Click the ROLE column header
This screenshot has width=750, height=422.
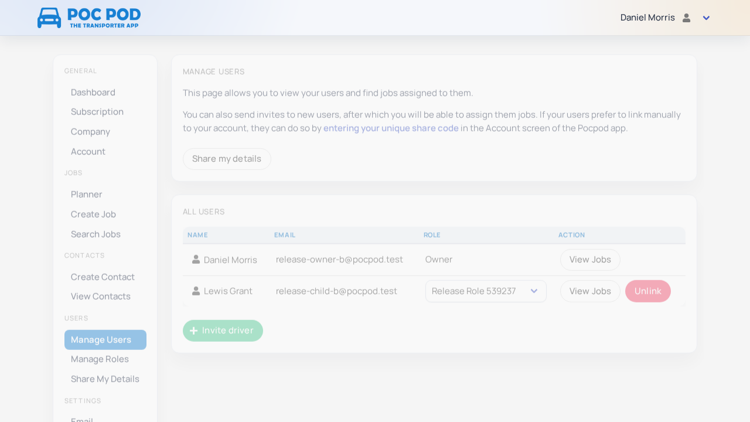[432, 235]
